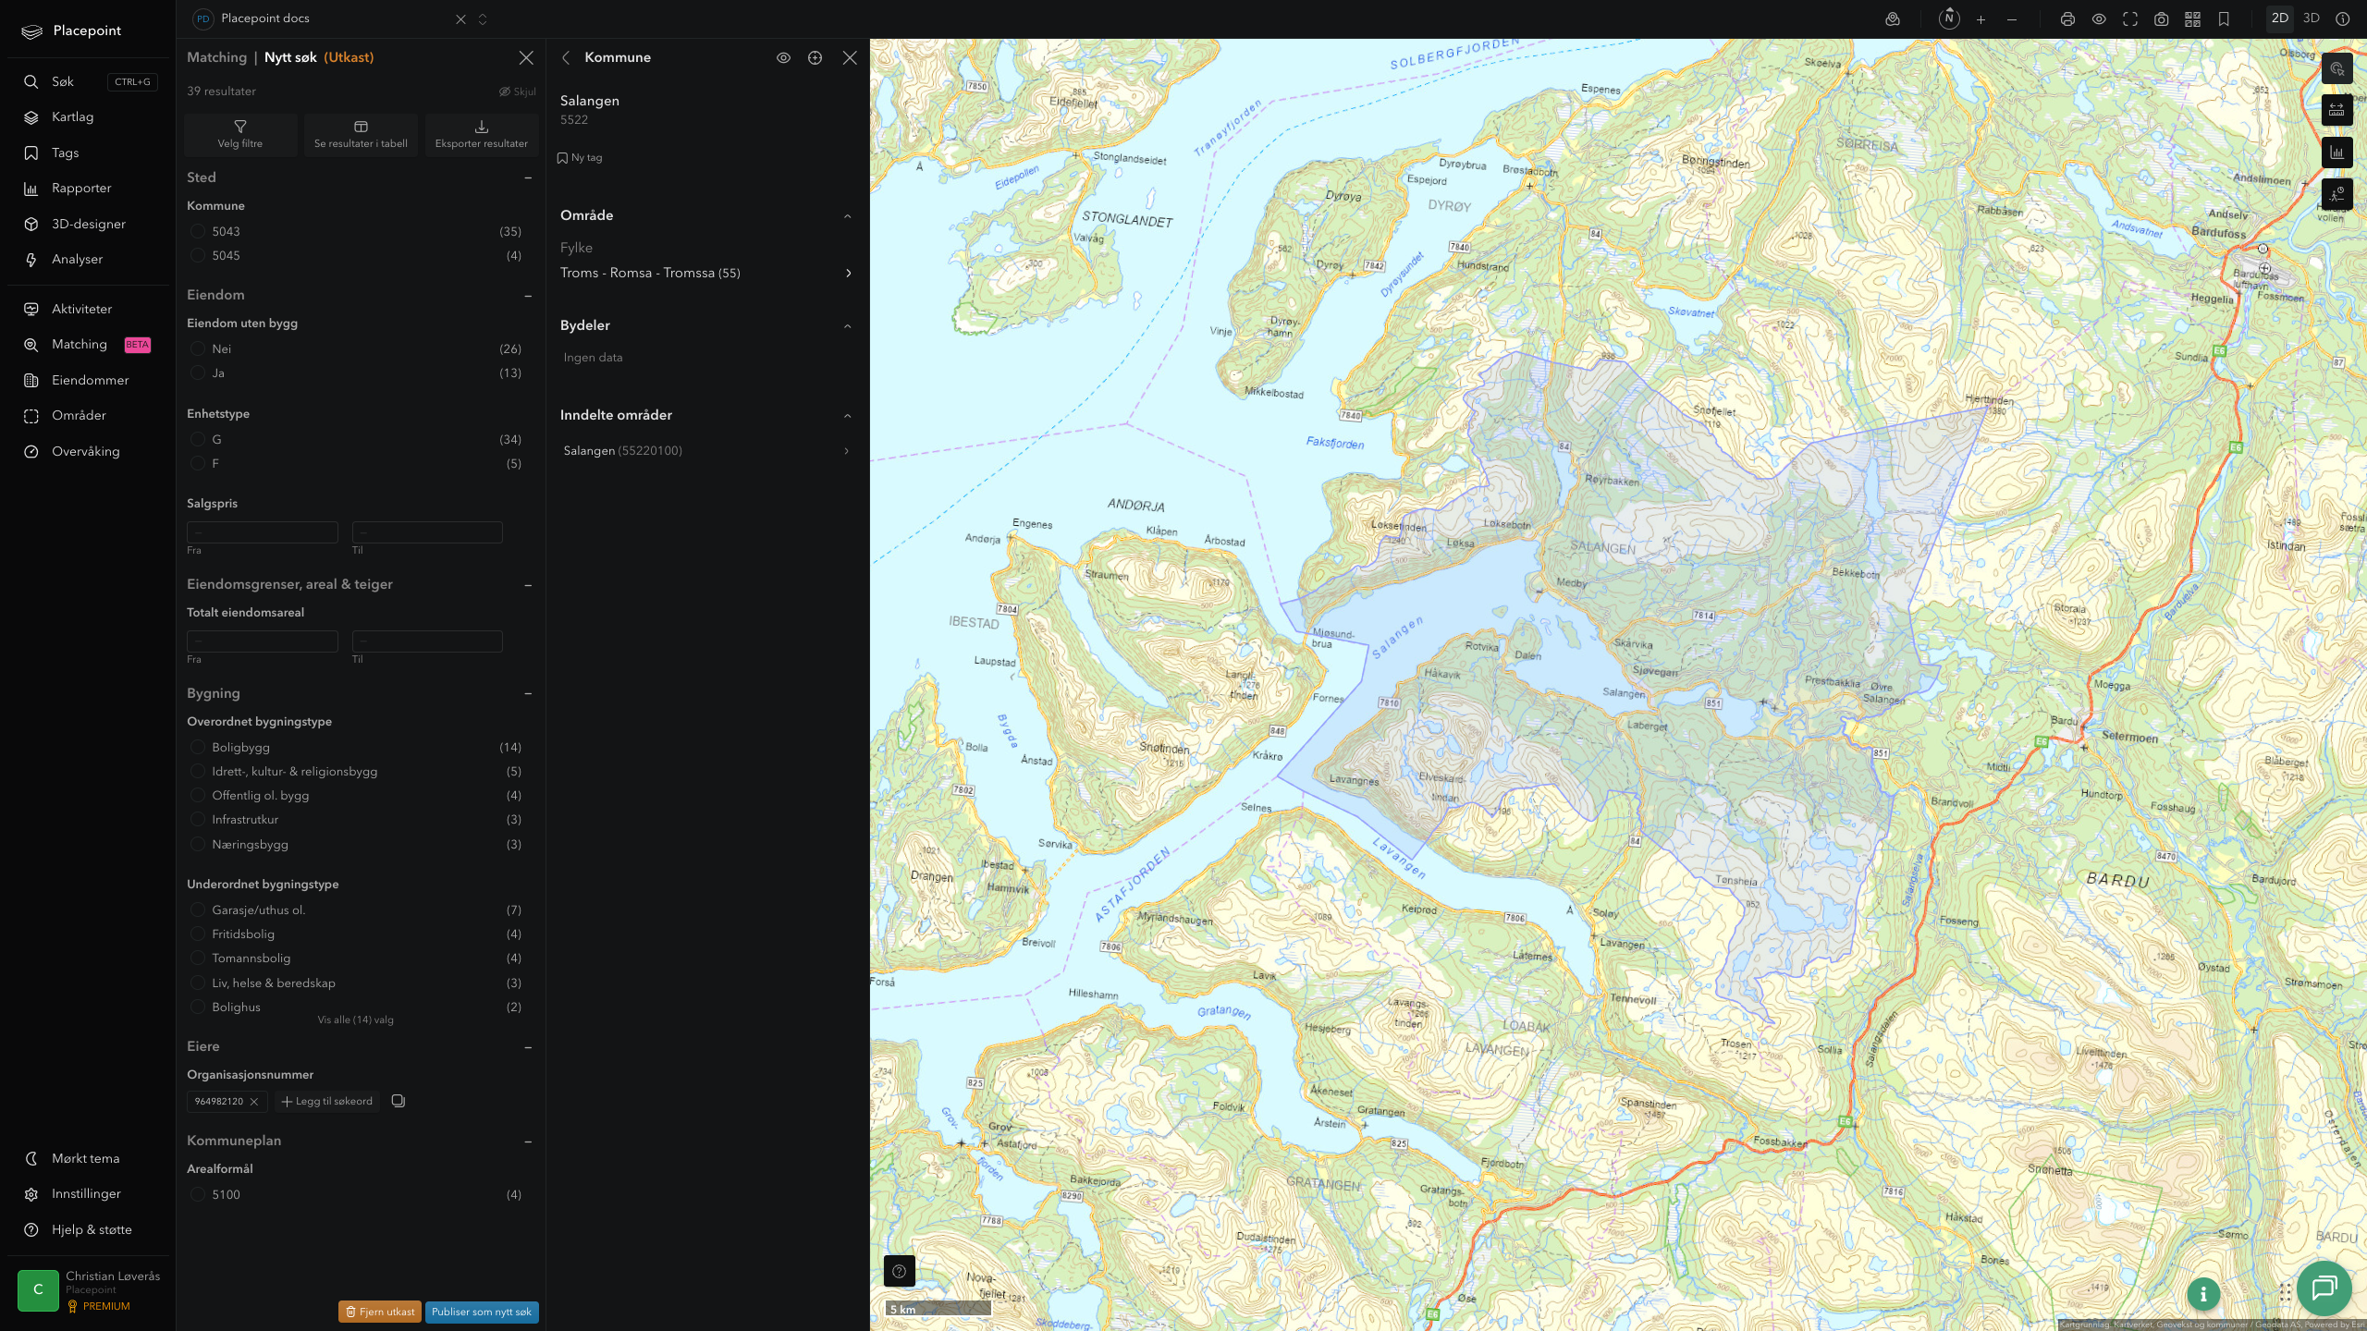Select Kommune 5045 radio option
The image size is (2367, 1331).
pos(198,256)
